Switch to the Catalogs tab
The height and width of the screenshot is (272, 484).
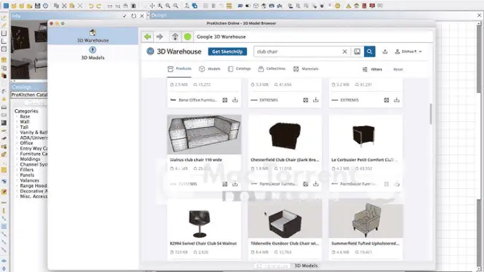239,69
